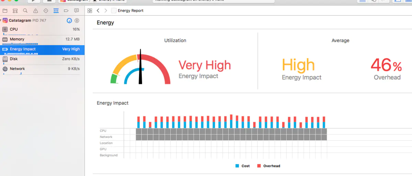Go forward with the right chevron
The image size is (412, 176).
[x=106, y=11]
